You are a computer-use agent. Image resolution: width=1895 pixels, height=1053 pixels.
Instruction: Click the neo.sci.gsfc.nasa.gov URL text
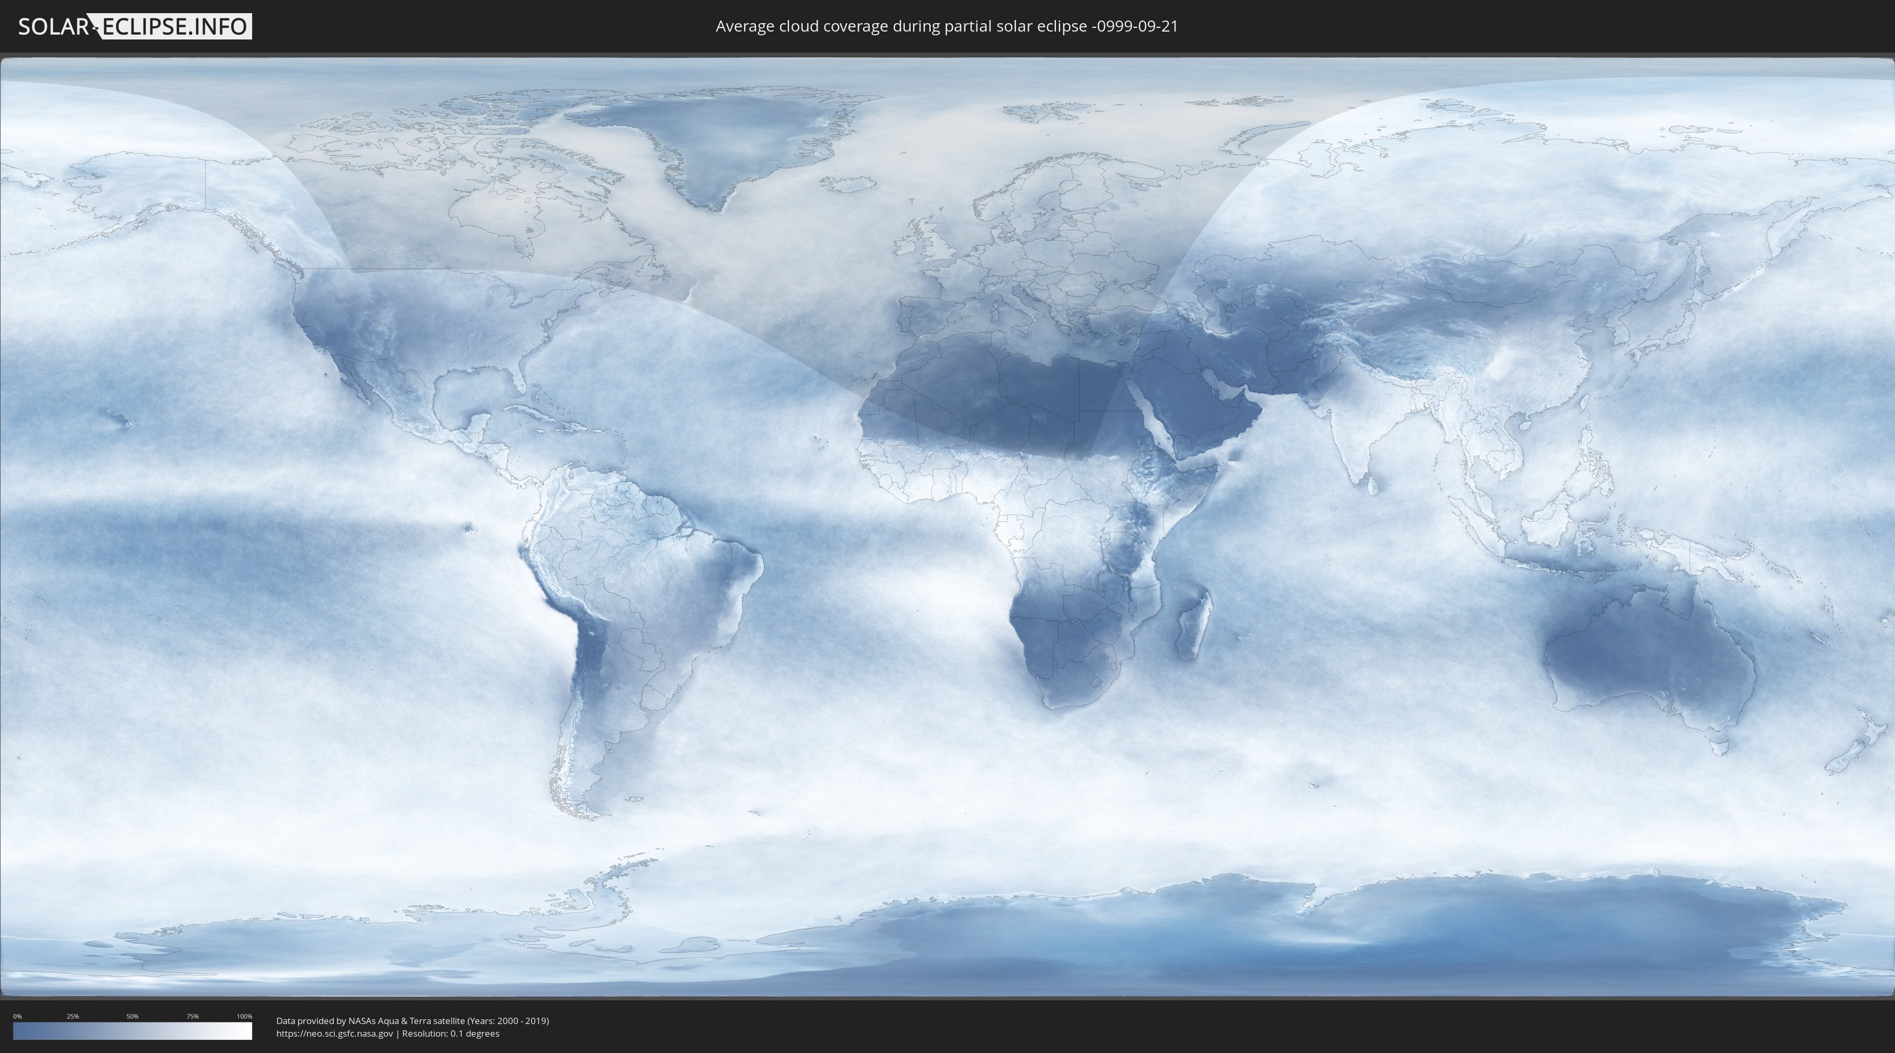[335, 1034]
